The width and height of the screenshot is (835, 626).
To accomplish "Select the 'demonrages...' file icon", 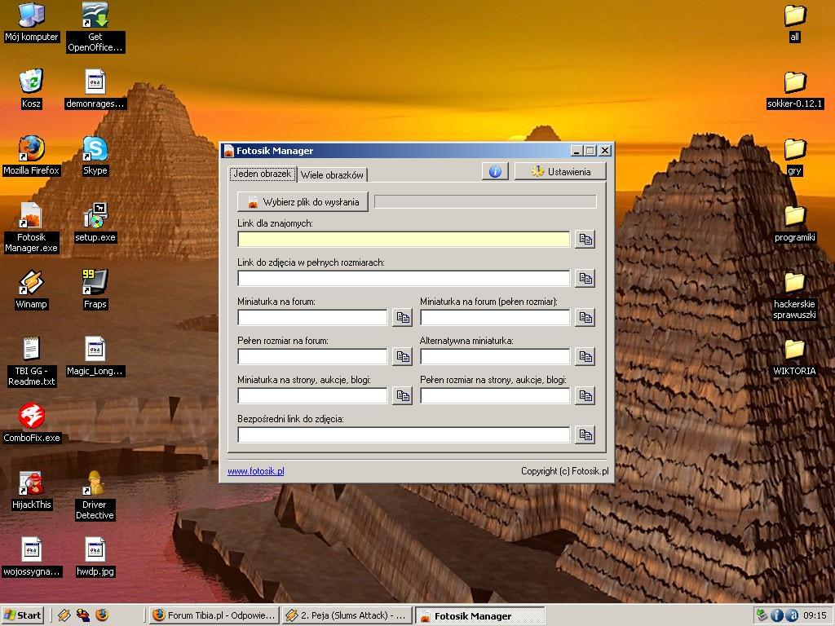I will coord(95,89).
